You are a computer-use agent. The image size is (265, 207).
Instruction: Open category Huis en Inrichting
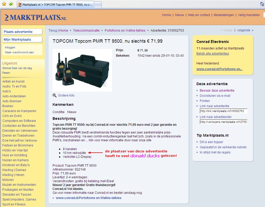coord(15,155)
